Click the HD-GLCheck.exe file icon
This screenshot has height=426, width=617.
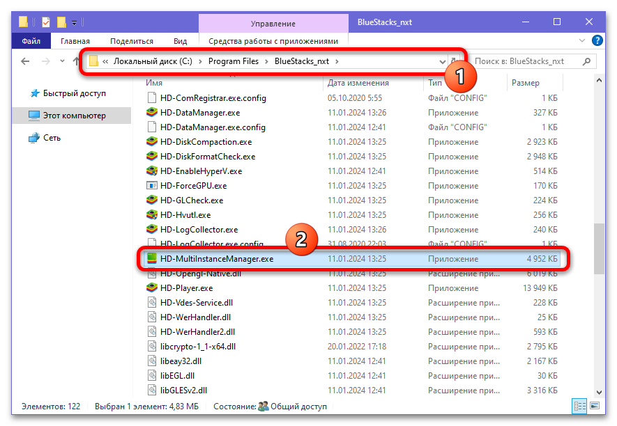(152, 200)
